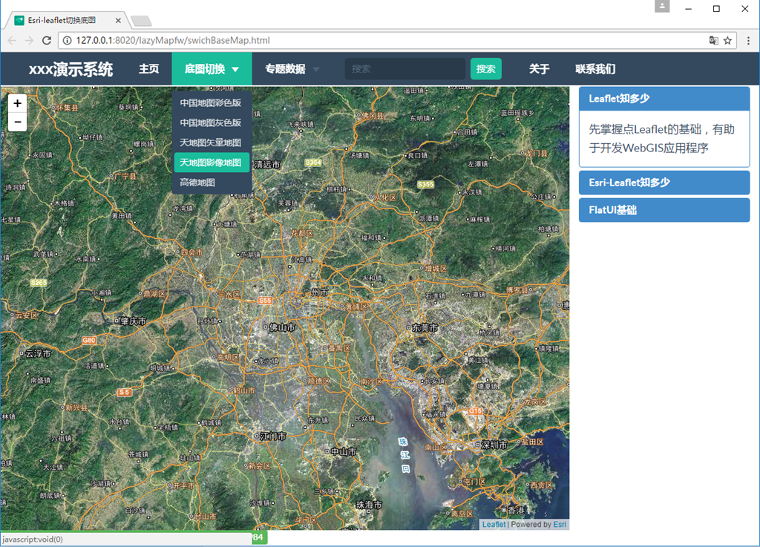
Task: Open the translate page icon
Action: 713,40
